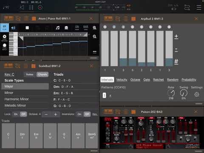Zoom in with upper magnifier in Atom
This screenshot has width=204, height=153.
[94, 28]
